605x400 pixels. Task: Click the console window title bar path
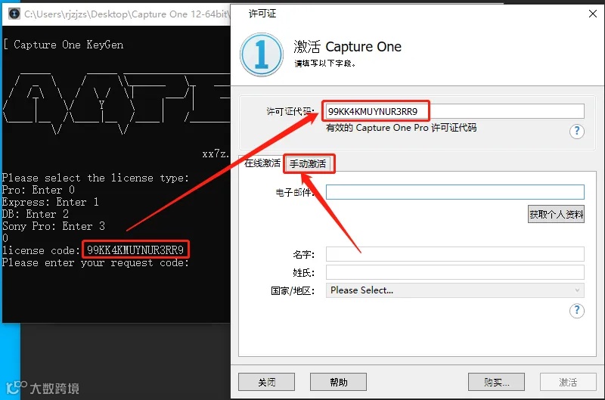tap(126, 14)
